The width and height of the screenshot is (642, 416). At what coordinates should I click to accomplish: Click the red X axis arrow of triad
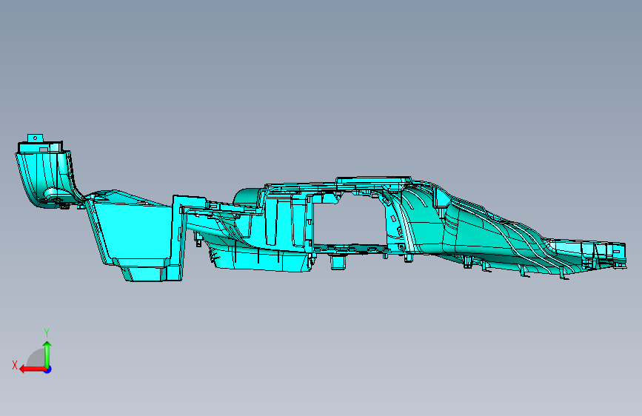(x=32, y=369)
